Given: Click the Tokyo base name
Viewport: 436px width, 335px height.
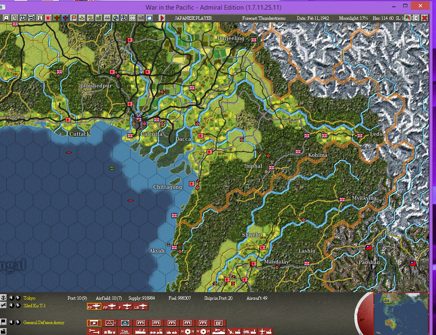Looking at the screenshot, I should [29, 298].
